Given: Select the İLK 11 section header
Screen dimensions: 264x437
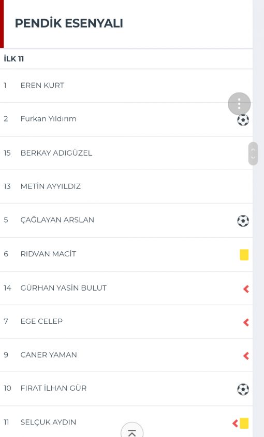Looking at the screenshot, I should 14,59.
